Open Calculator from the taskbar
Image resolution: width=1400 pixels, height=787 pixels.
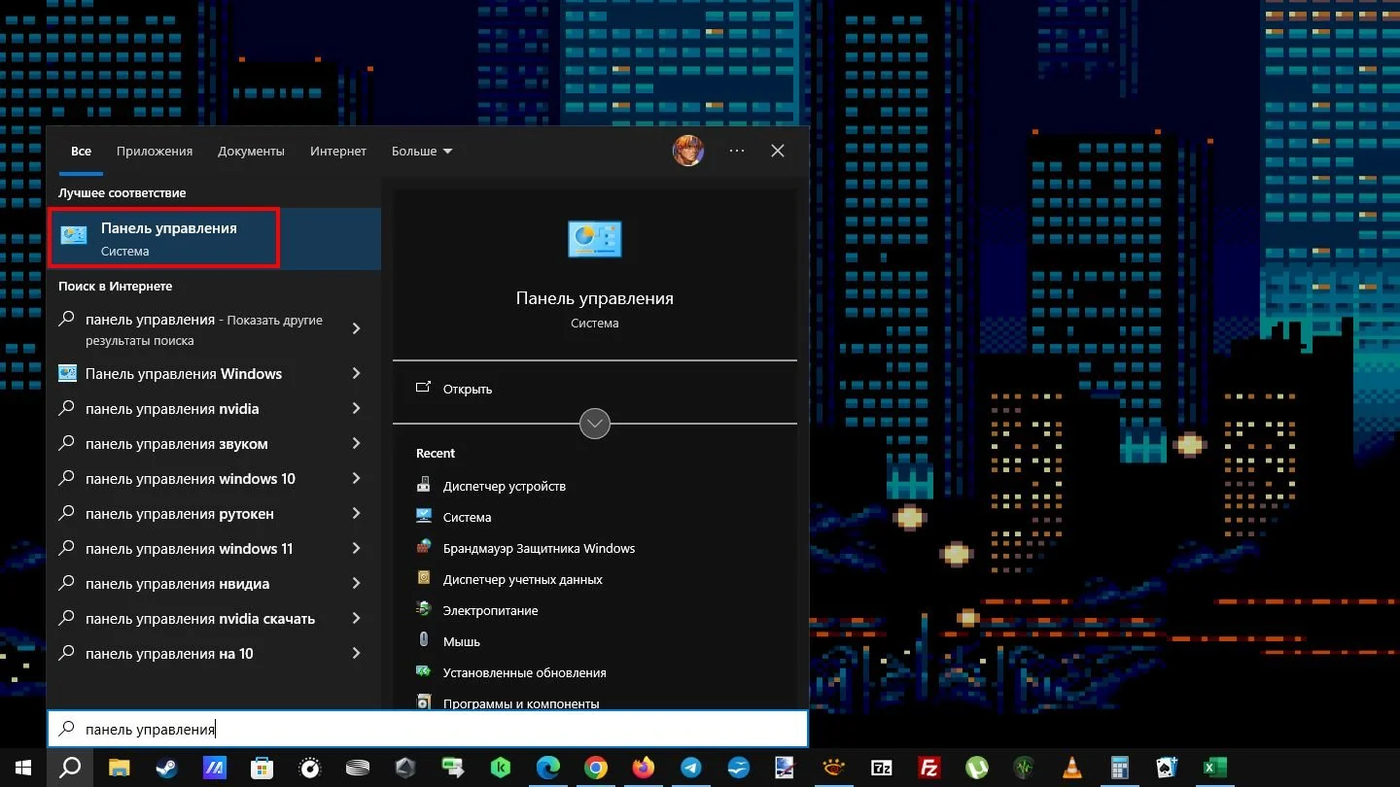[1120, 768]
